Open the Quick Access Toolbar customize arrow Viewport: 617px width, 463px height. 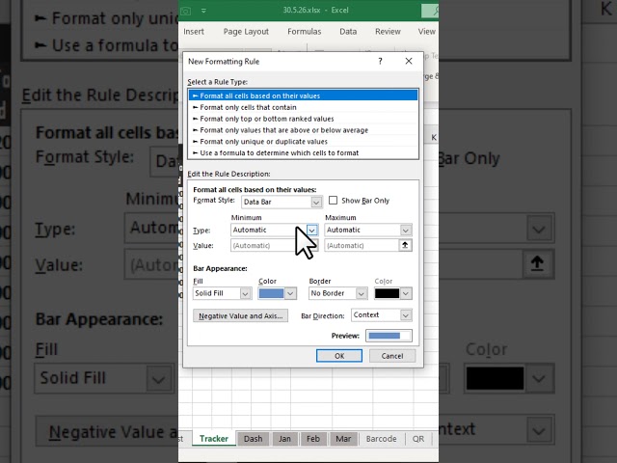coord(203,11)
